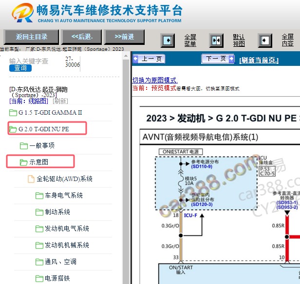
Task: Collapse G 2.0 T-GDI NU PE tree item
Action: 44,129
